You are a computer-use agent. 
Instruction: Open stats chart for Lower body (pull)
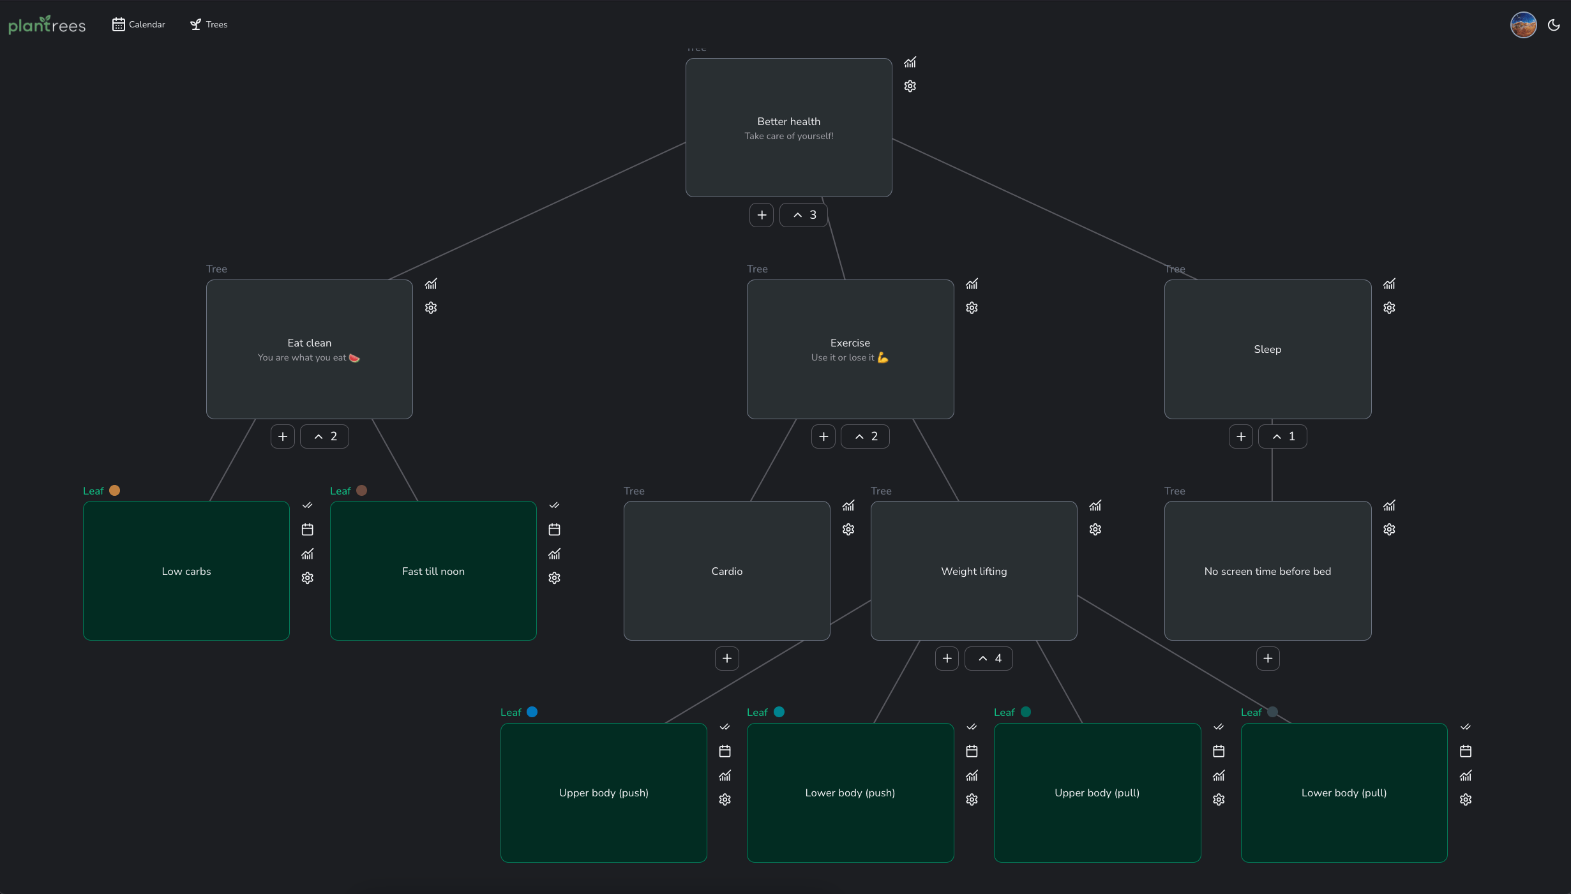[x=1466, y=775]
